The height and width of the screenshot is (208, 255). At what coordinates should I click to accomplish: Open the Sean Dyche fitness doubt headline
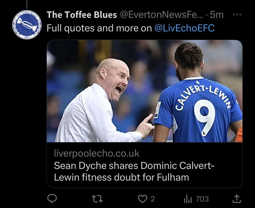coord(134,171)
